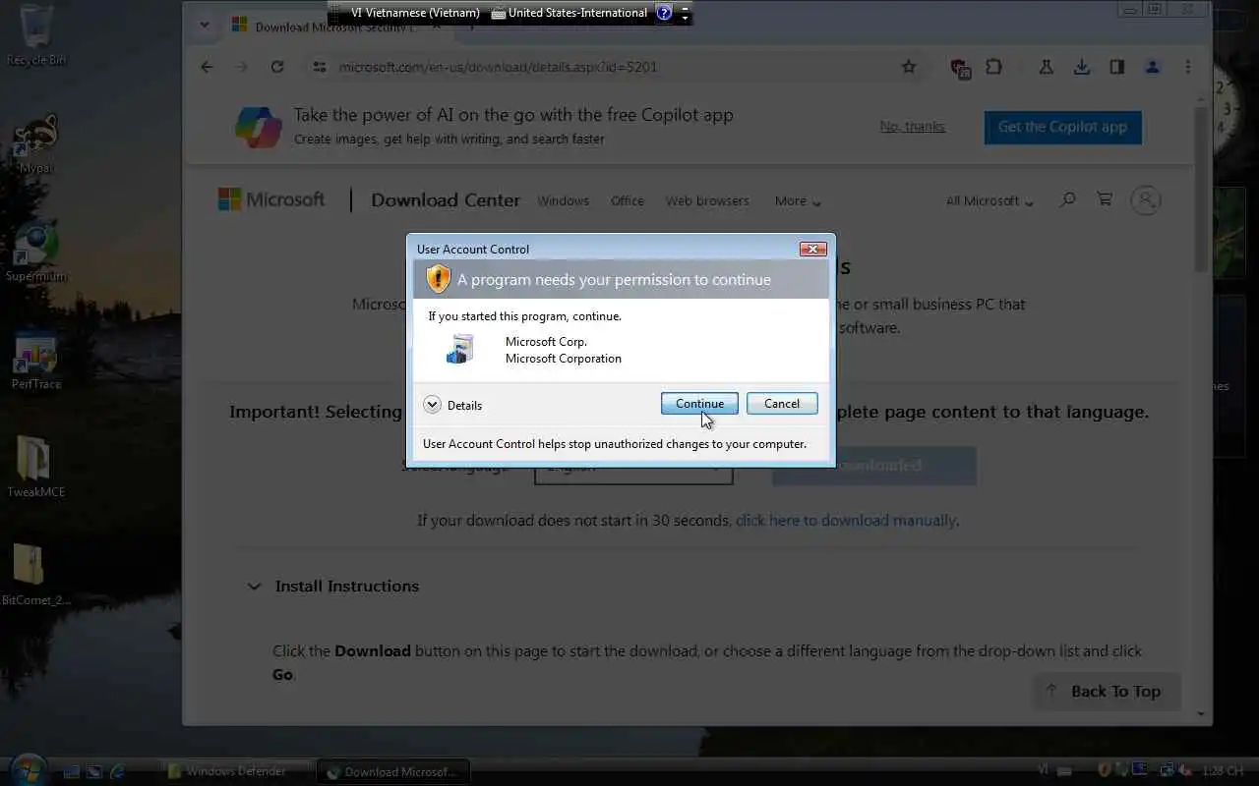This screenshot has height=786, width=1259.
Task: Open the Office navigation item
Action: [628, 200]
